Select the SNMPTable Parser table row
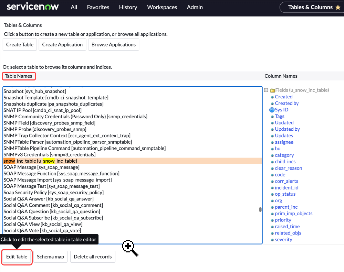This screenshot has width=344, height=272. [x=133, y=142]
